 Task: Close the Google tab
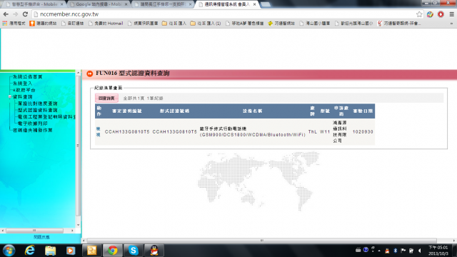pos(126,4)
